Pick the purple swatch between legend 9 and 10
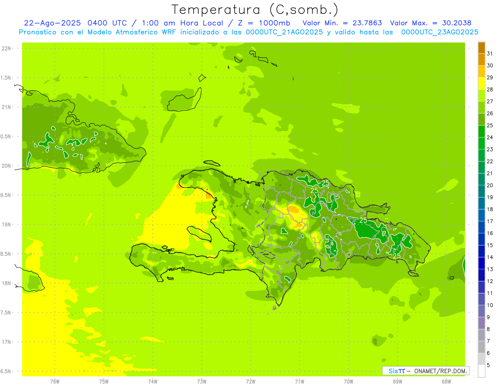Screen dimensions: 501x387 pos(481,311)
